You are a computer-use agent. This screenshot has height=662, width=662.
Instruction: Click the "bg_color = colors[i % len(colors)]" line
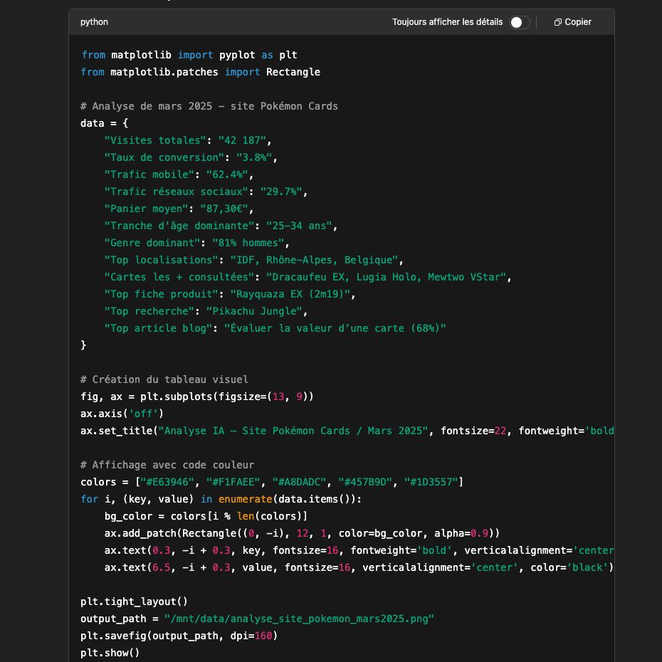[206, 516]
